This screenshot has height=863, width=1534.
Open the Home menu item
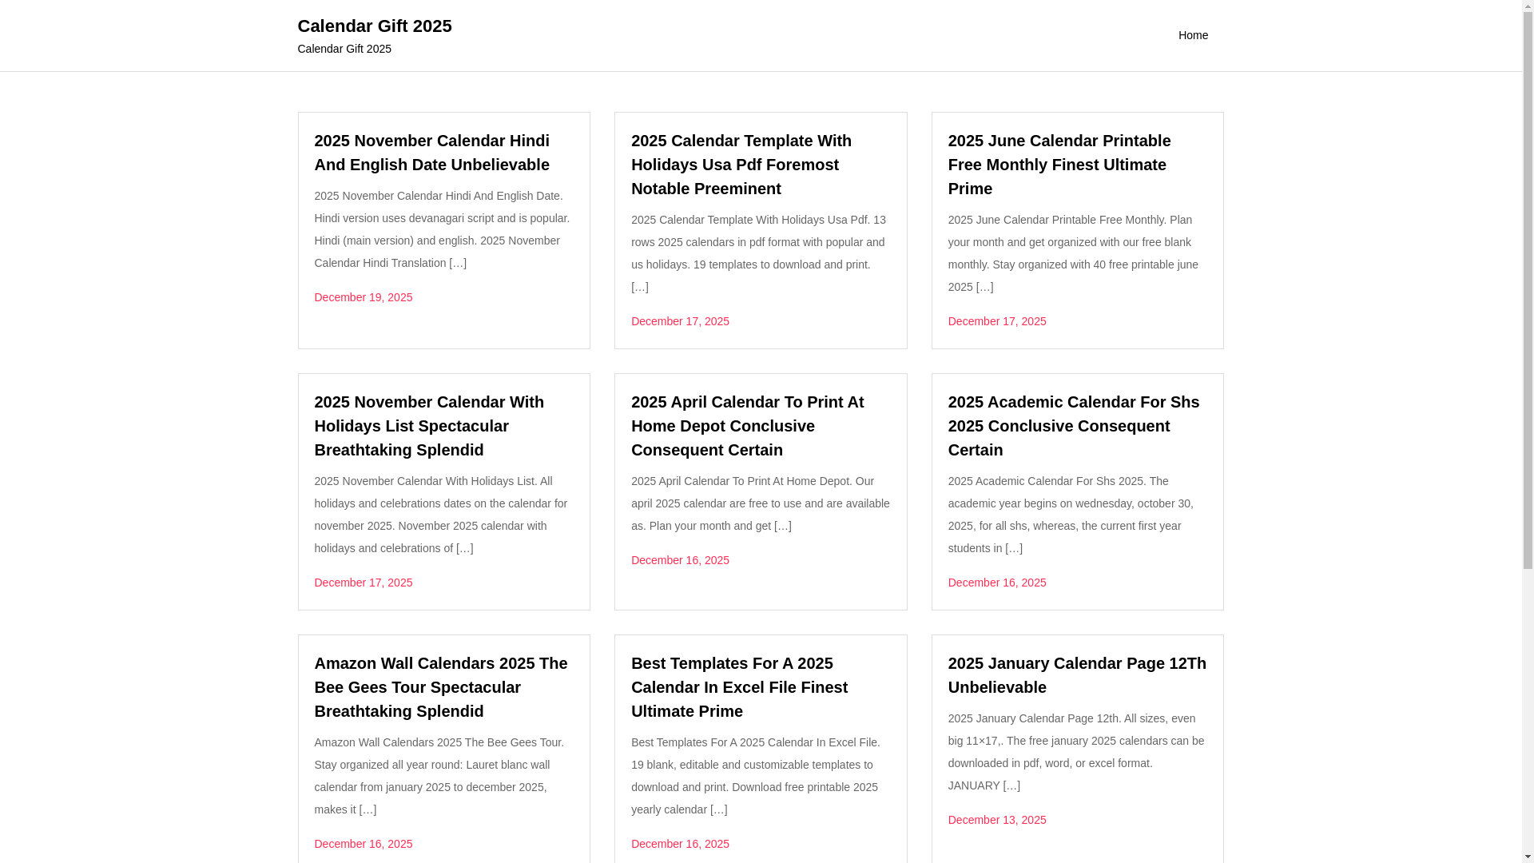tap(1193, 35)
